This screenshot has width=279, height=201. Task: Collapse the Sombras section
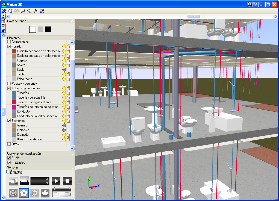pos(72,167)
